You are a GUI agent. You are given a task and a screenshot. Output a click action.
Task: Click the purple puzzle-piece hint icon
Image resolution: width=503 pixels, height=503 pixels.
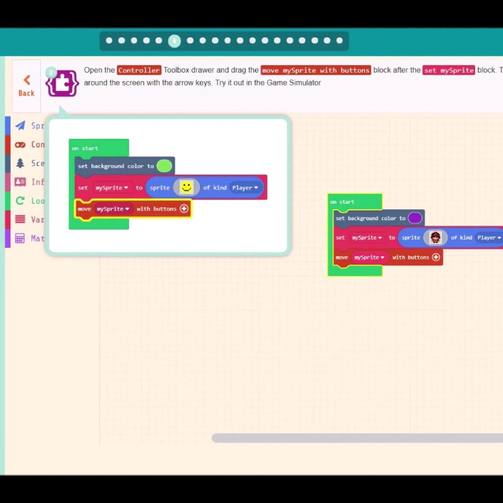pos(62,84)
